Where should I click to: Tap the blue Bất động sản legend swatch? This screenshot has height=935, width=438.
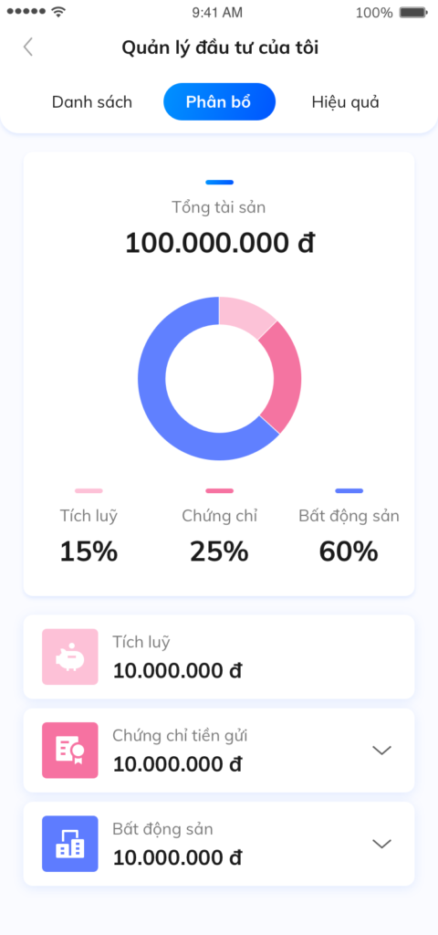[x=349, y=490]
